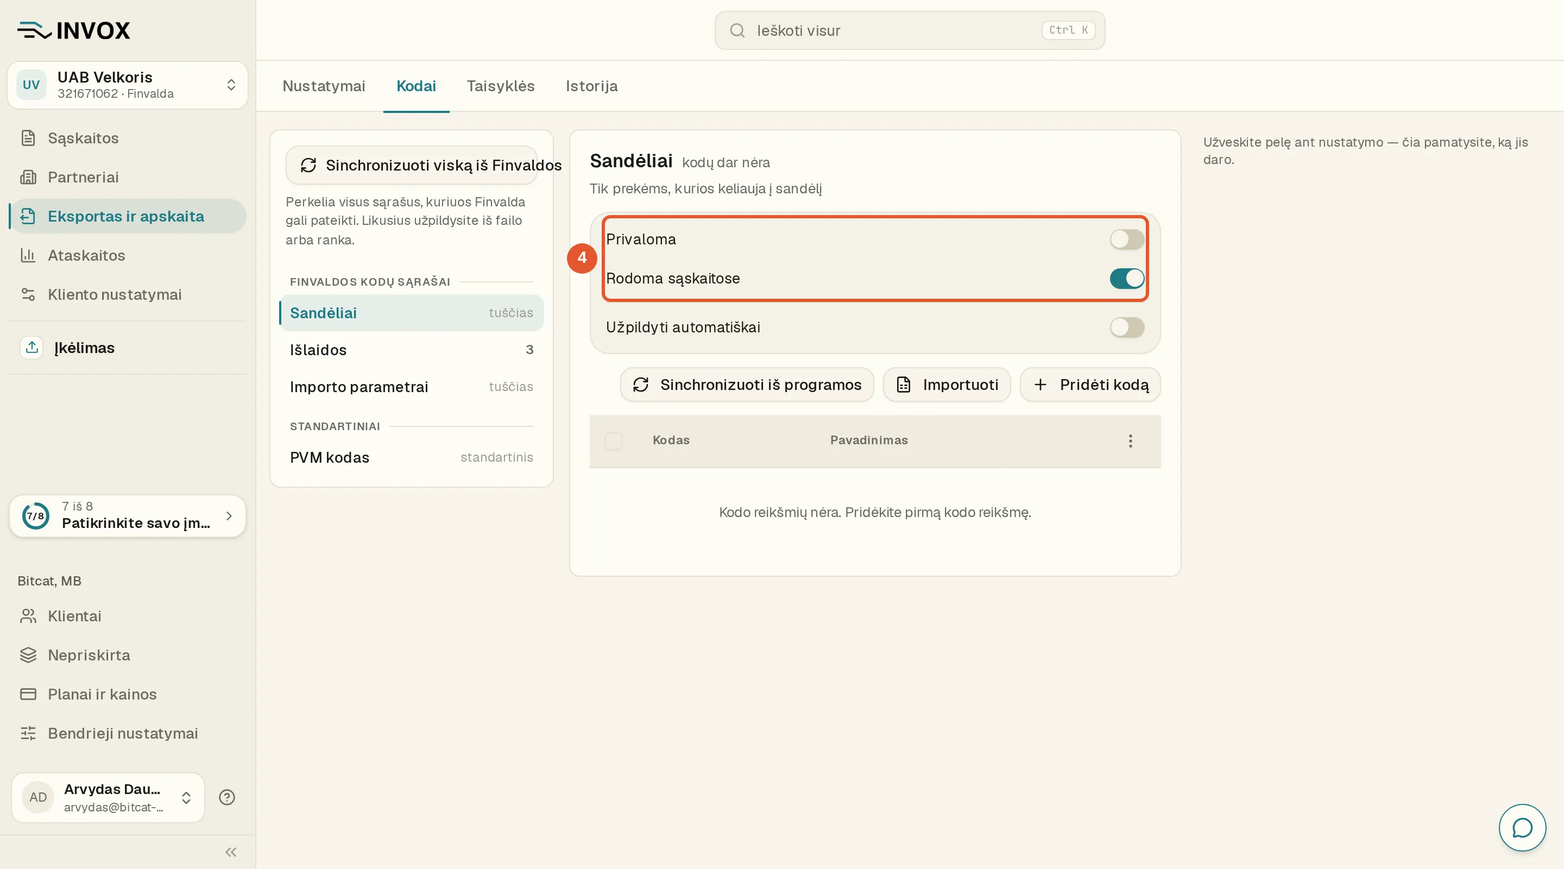Open the Istorija tab
1564x869 pixels.
591,86
